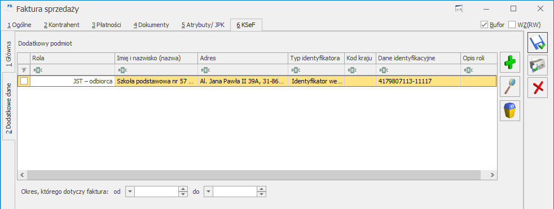Select the 'Identyfikator we...' cell
Viewport: 554px width, 209px height.
click(x=316, y=81)
